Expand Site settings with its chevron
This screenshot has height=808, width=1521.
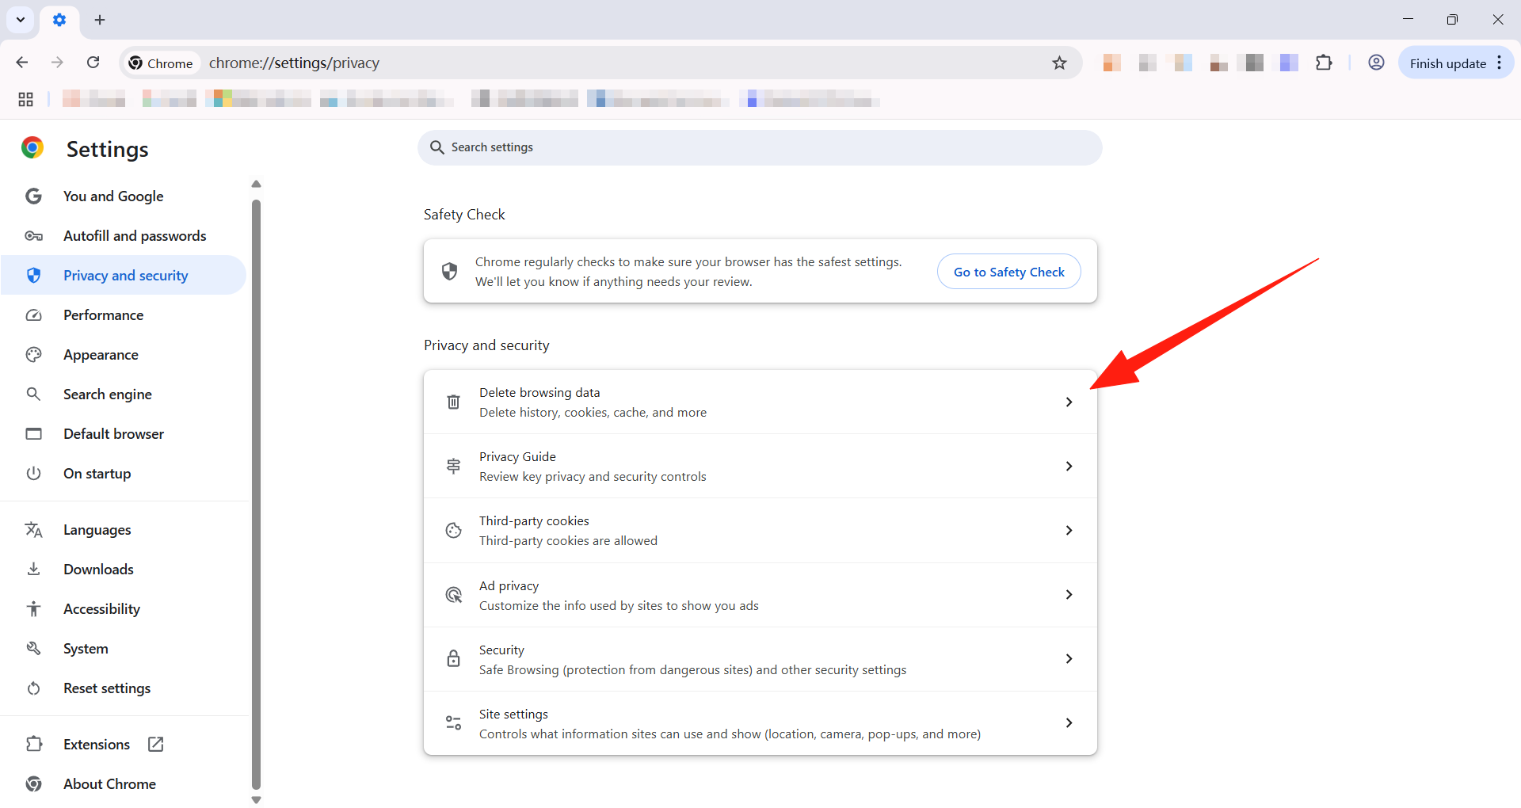[x=1069, y=722]
